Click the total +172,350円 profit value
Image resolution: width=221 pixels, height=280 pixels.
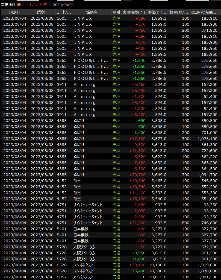(37, 5)
